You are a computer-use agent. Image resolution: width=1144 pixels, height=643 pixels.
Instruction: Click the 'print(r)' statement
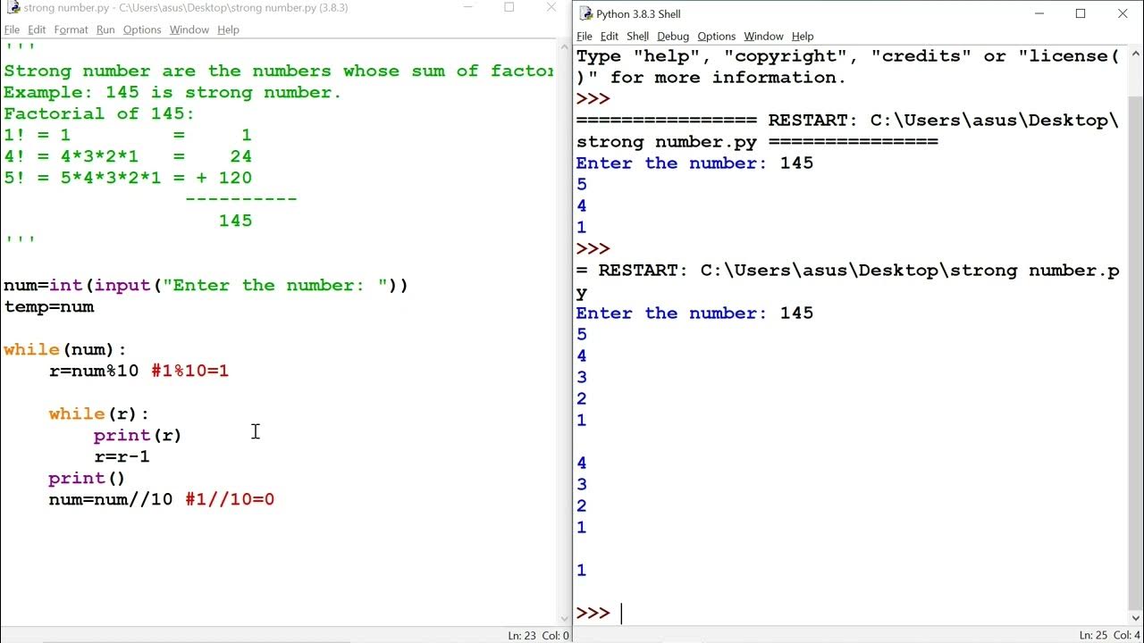(138, 435)
